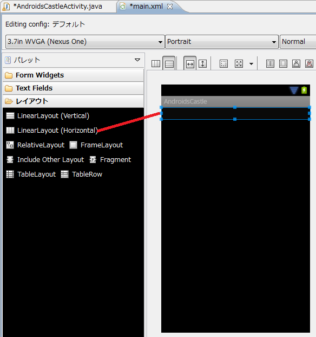
Task: Select the horizontal layout orientation icon
Action: [156, 63]
